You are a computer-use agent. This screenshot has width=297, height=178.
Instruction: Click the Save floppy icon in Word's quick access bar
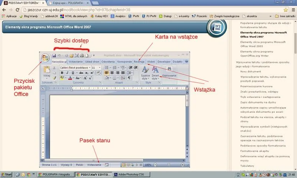[x=54, y=56]
